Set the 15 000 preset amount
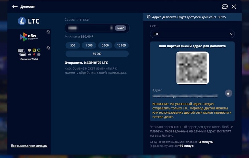This screenshot has height=158, width=249. coord(121,45)
